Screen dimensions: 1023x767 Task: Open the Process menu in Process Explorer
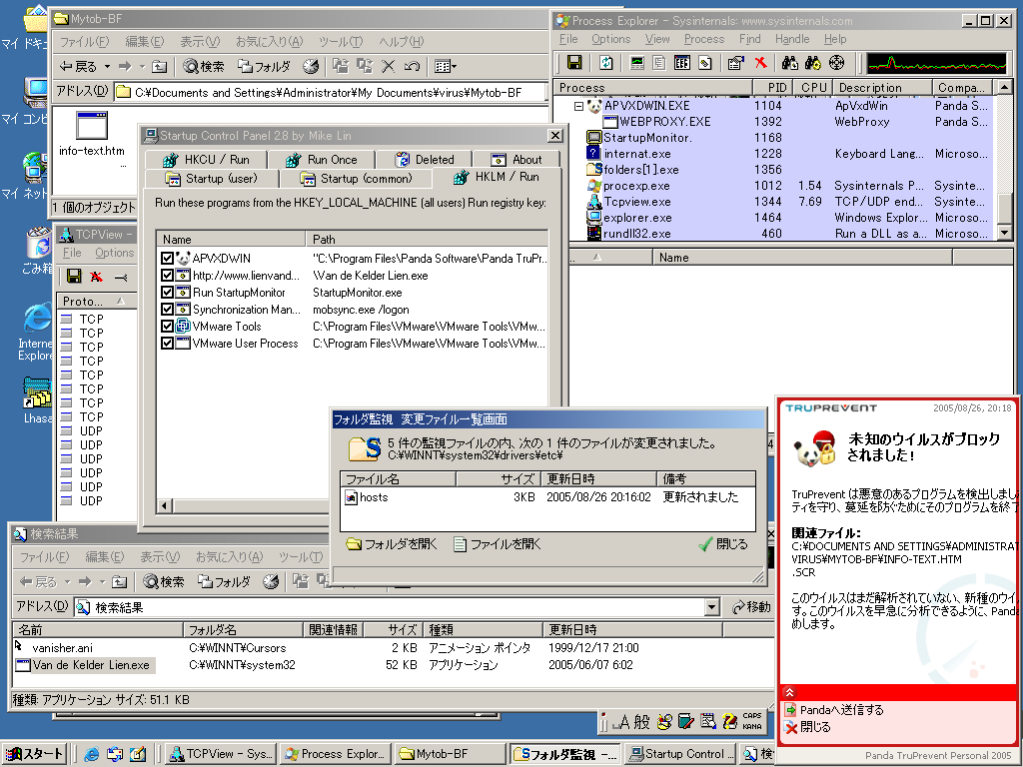pyautogui.click(x=703, y=39)
